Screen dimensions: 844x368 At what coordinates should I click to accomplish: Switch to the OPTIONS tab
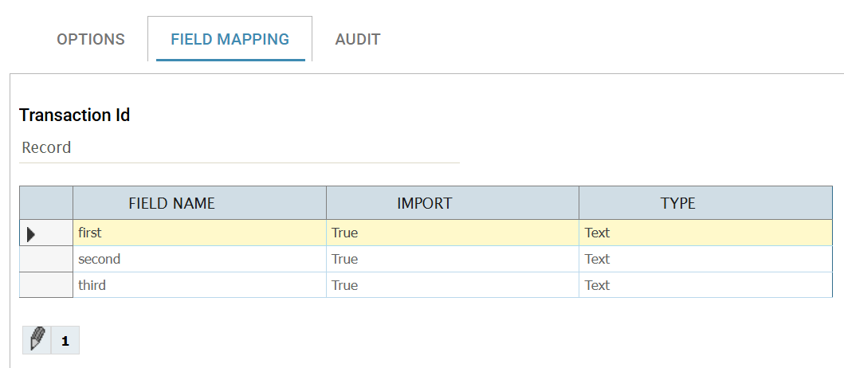point(91,39)
